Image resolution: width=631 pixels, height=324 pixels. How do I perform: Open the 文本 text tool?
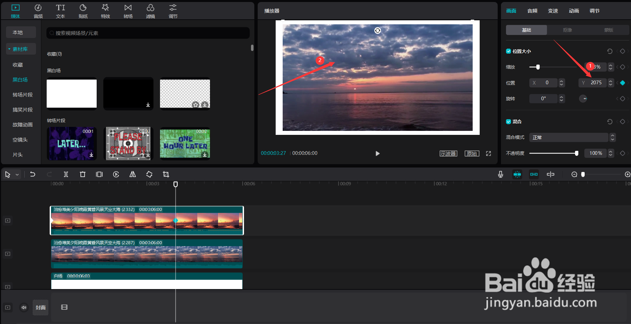pos(60,11)
